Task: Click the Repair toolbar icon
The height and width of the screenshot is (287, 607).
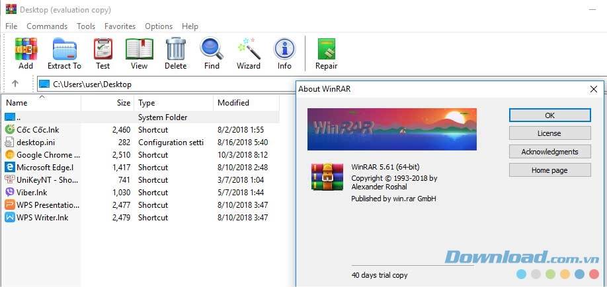Action: coord(327,49)
